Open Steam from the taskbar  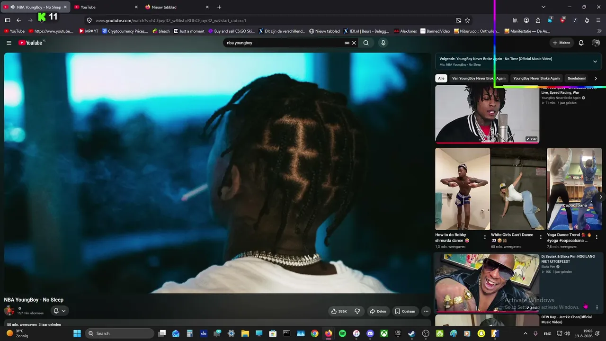412,333
